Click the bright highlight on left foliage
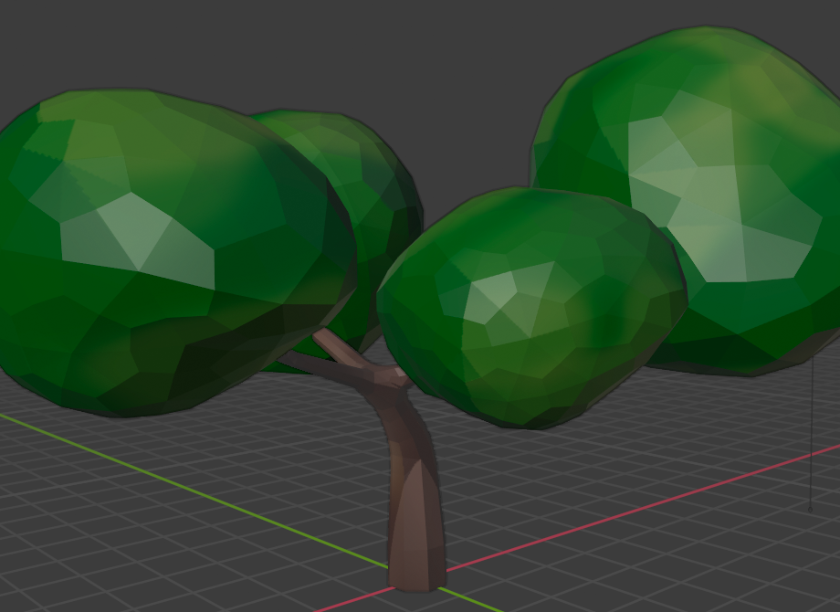The height and width of the screenshot is (612, 840). [137, 233]
